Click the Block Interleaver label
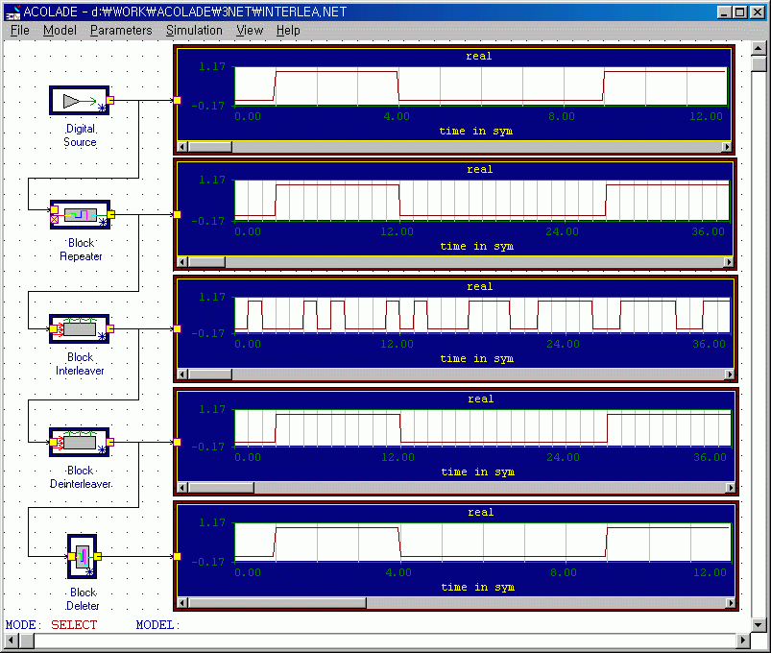The width and height of the screenshot is (771, 653). (80, 364)
